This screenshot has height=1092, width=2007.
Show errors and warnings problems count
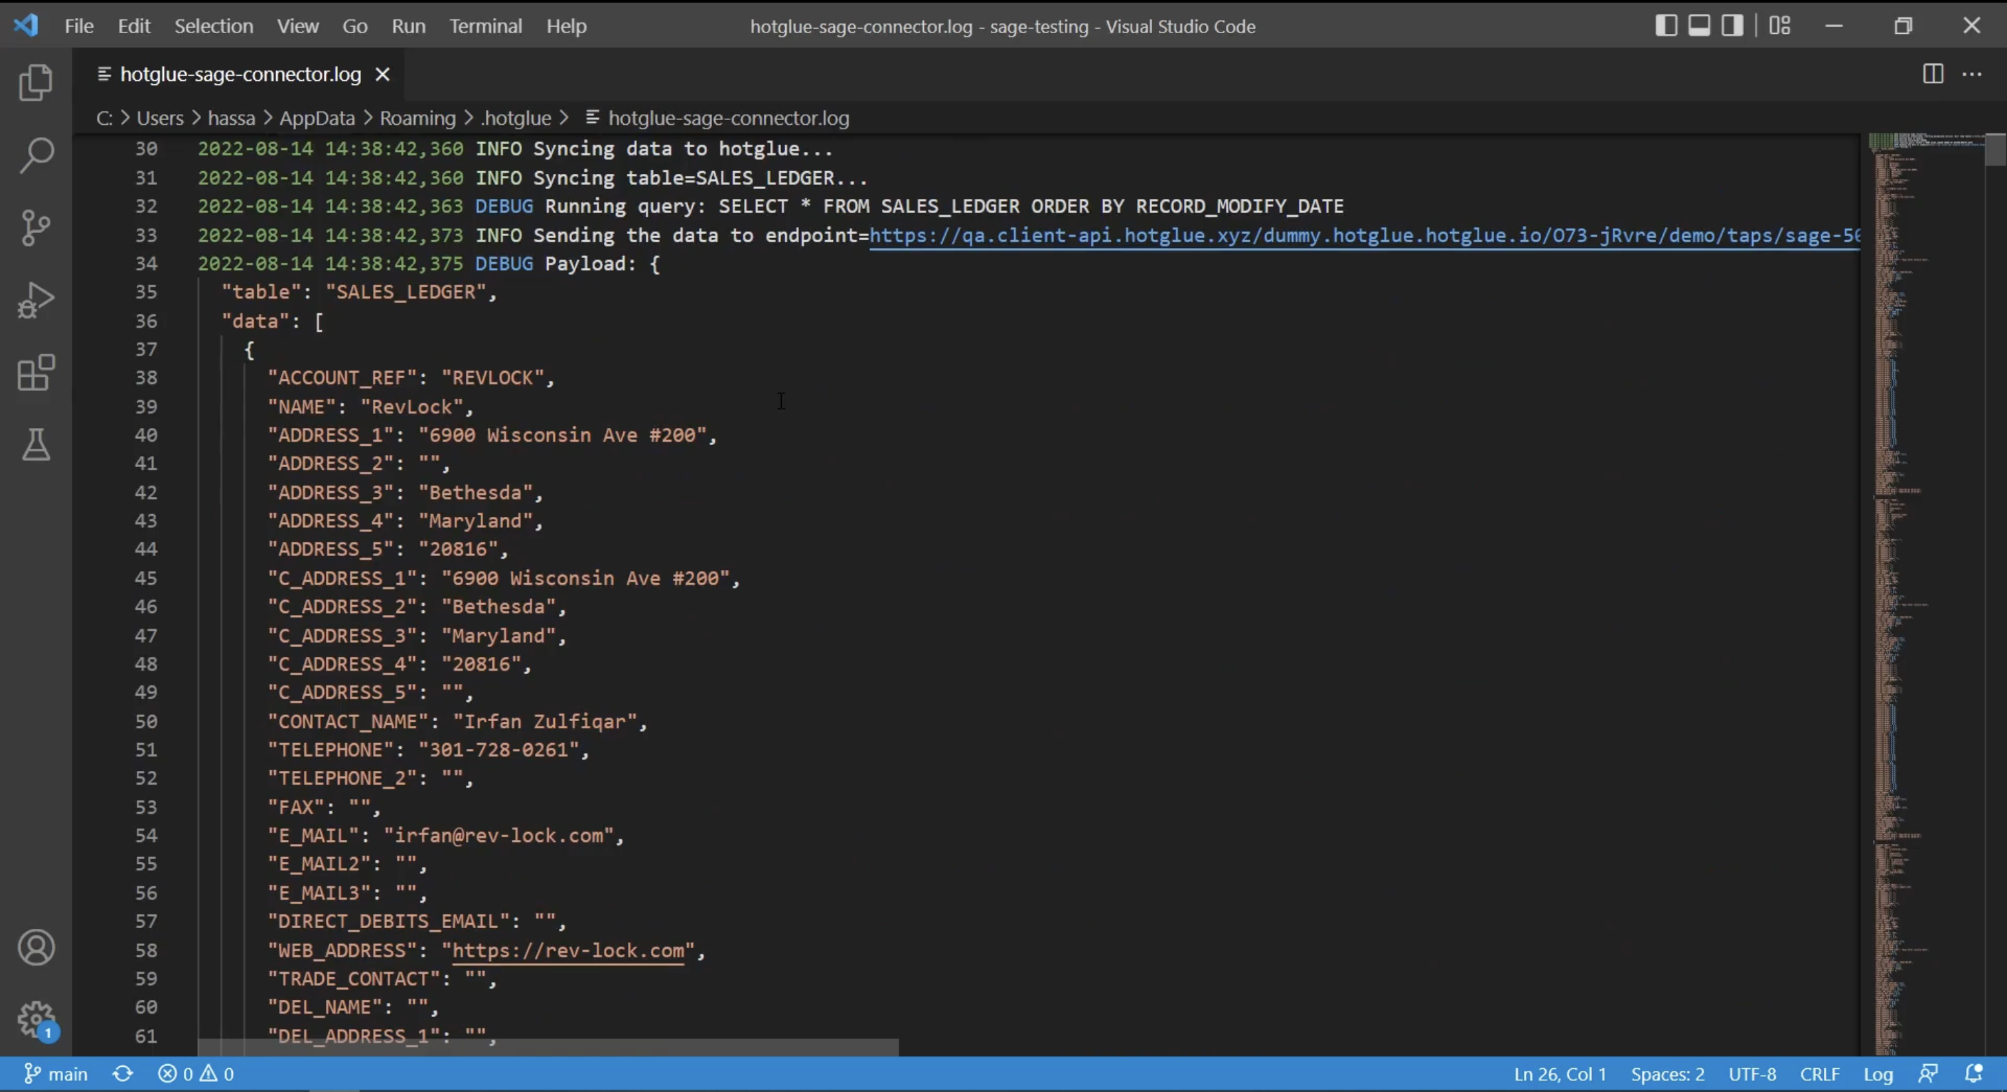pyautogui.click(x=196, y=1074)
